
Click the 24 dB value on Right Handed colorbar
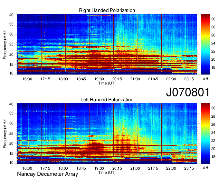click(x=213, y=43)
